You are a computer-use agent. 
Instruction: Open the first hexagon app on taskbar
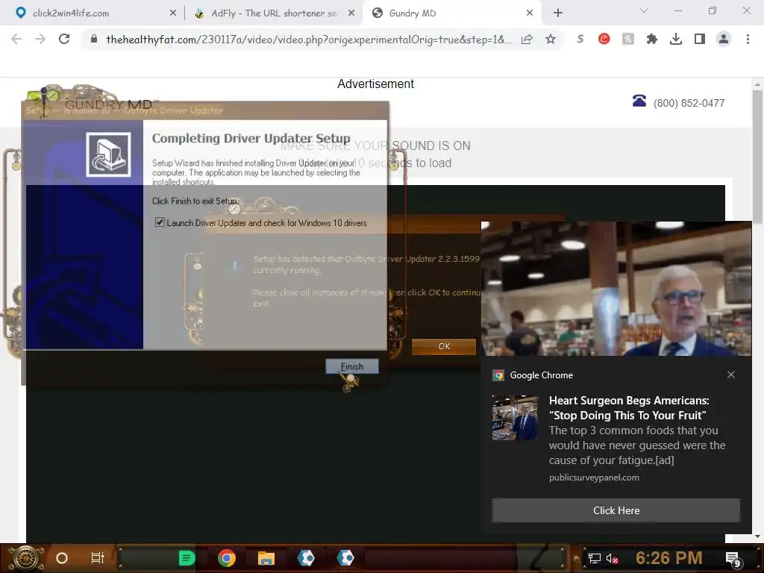(306, 558)
